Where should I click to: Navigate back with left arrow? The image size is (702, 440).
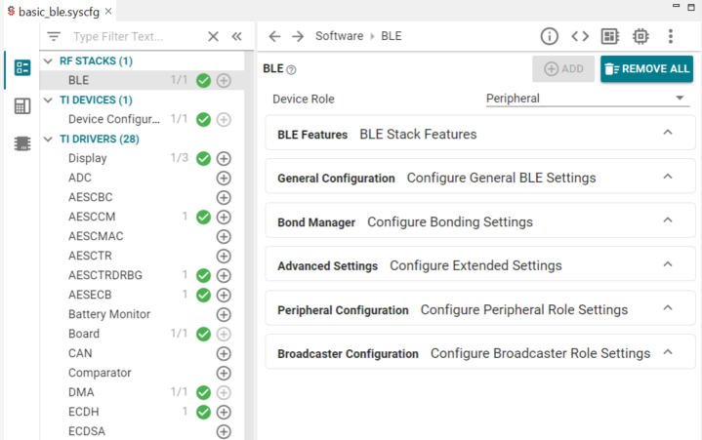(274, 36)
